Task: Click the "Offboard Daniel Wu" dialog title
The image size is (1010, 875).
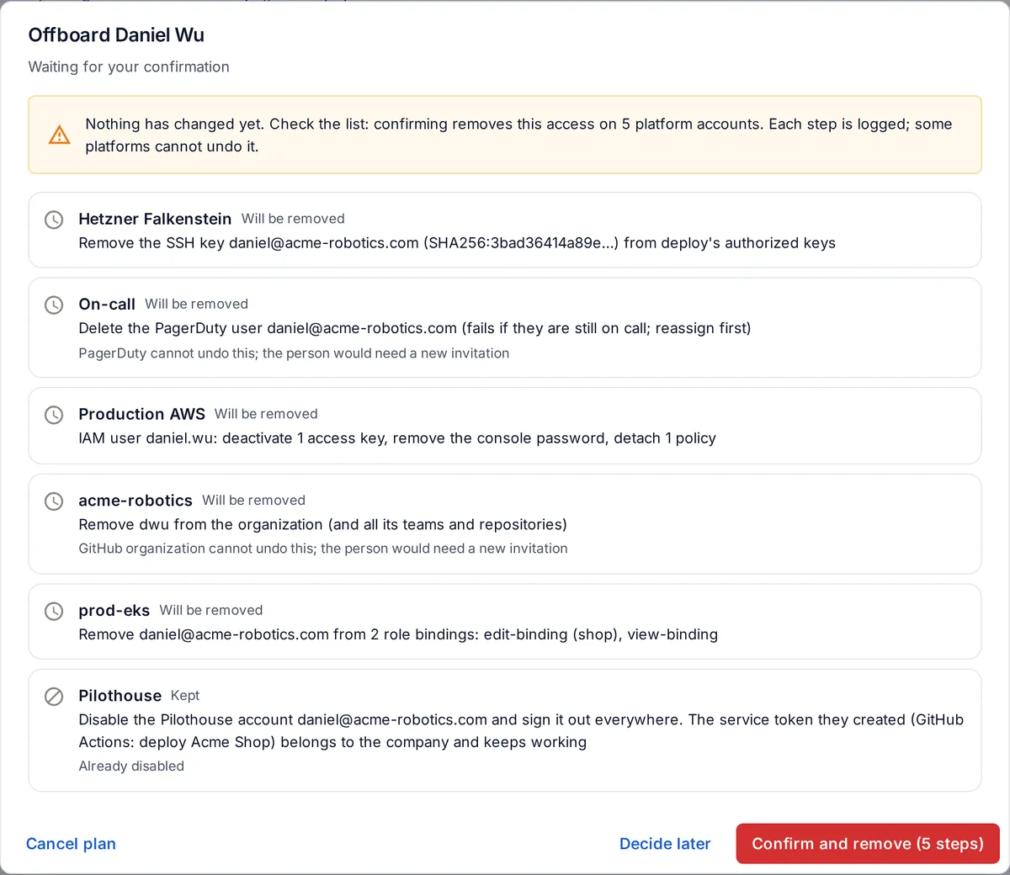Action: [116, 34]
